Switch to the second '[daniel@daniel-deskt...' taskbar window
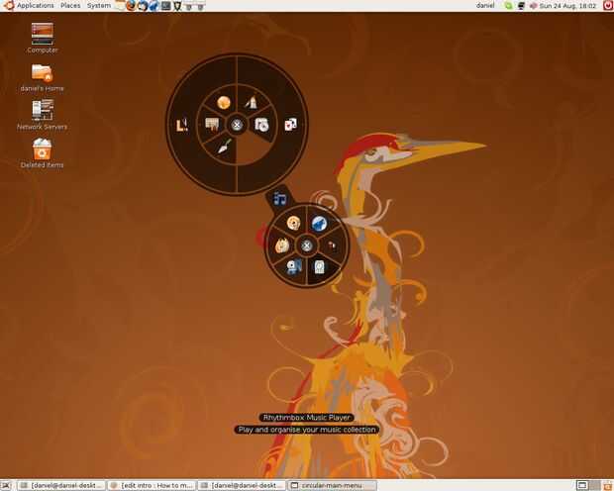This screenshot has height=491, width=614. [242, 485]
